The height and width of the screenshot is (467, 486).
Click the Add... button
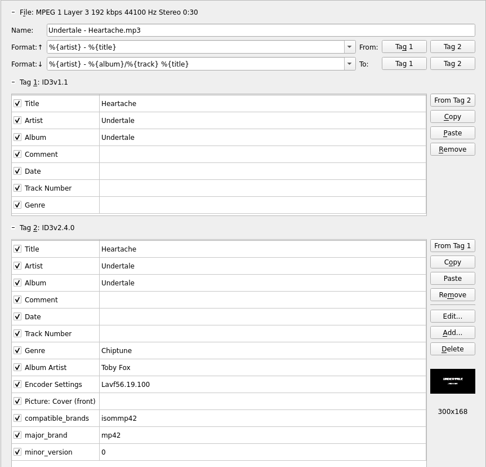coord(453,333)
